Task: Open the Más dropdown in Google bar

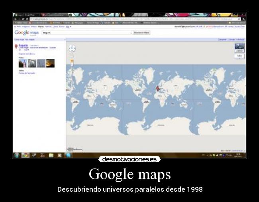Action: point(68,27)
